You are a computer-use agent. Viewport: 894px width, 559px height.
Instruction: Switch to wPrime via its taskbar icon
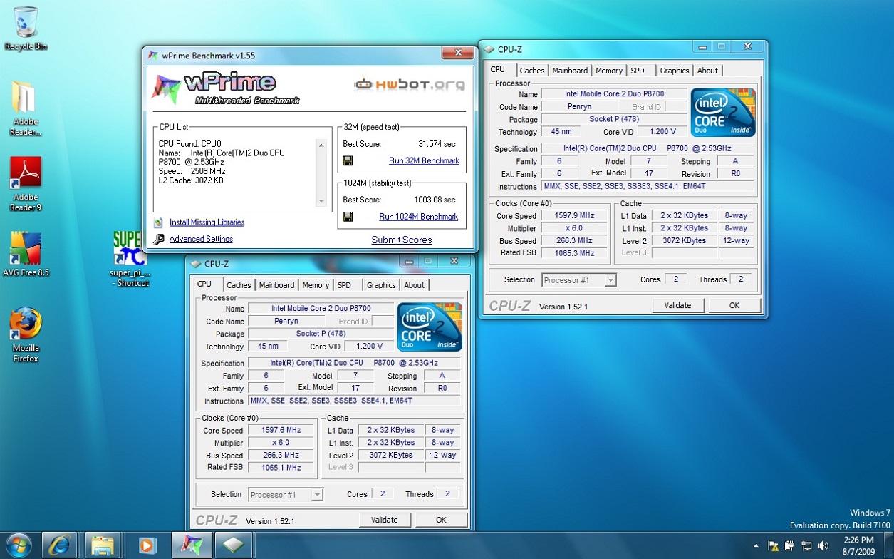(190, 545)
